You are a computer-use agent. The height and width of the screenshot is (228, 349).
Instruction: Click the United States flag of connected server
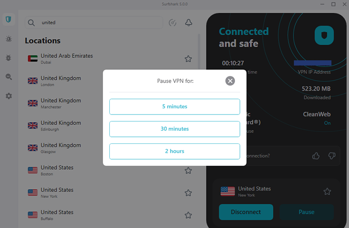pyautogui.click(x=228, y=191)
